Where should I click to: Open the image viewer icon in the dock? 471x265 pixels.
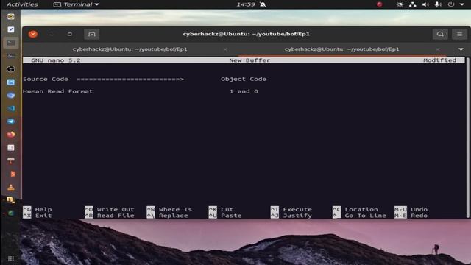tap(11, 82)
